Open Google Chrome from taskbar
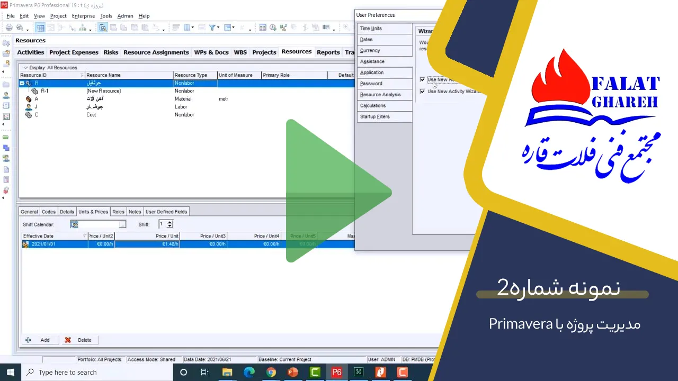678x381 pixels. (271, 372)
